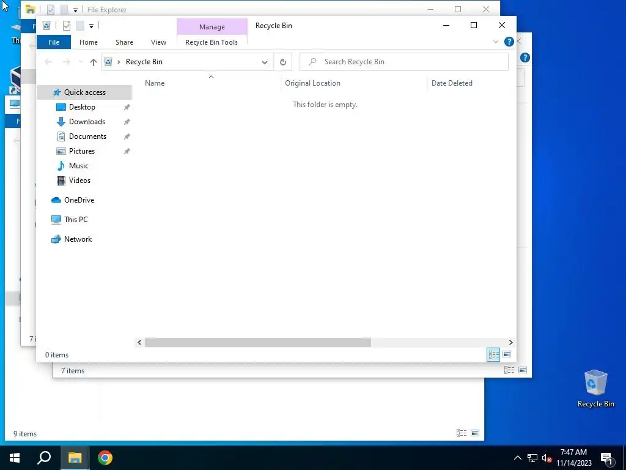Screen dimensions: 626x470
Task: Open Downloads in the navigation pane
Action: click(x=87, y=122)
